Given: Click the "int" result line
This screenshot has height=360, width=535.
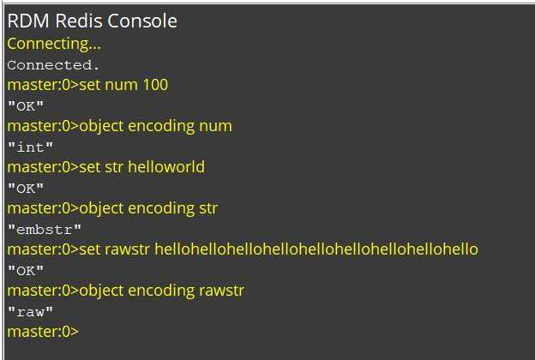Looking at the screenshot, I should pos(30,147).
